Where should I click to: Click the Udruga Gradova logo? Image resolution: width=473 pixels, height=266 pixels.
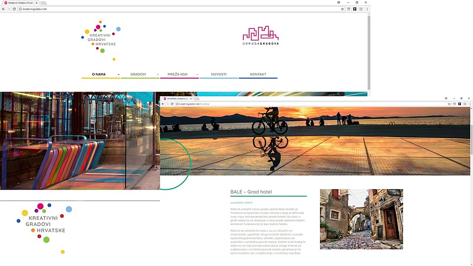tap(261, 35)
